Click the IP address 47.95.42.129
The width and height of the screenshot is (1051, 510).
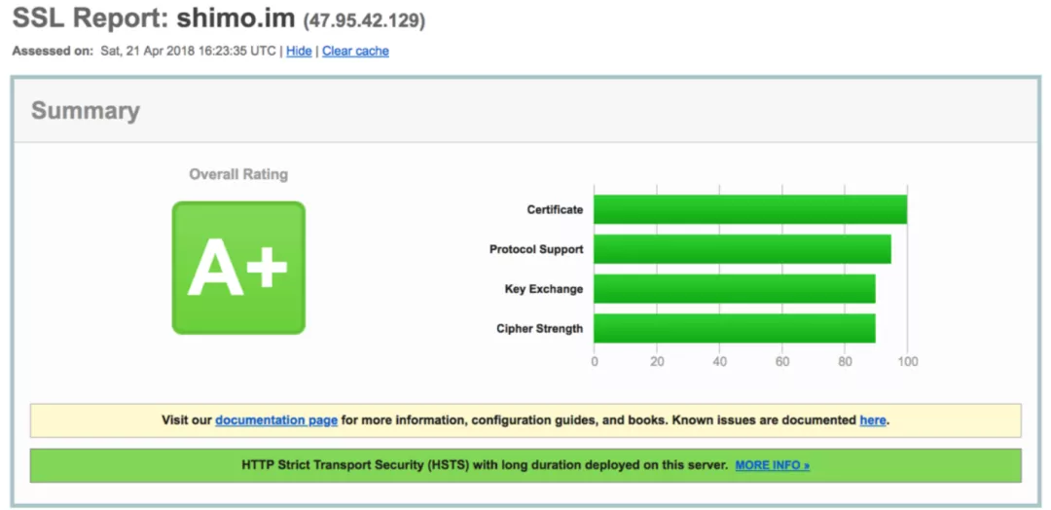tap(365, 20)
